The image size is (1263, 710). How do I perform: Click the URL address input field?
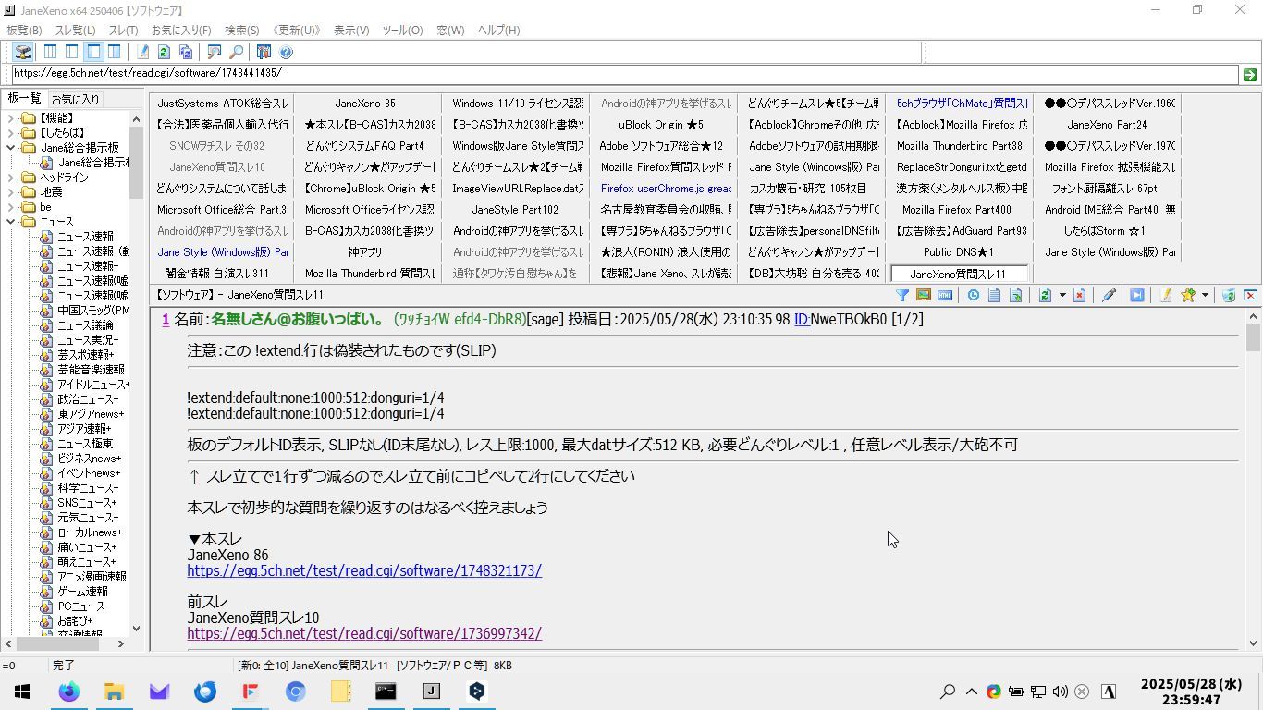click(x=623, y=74)
